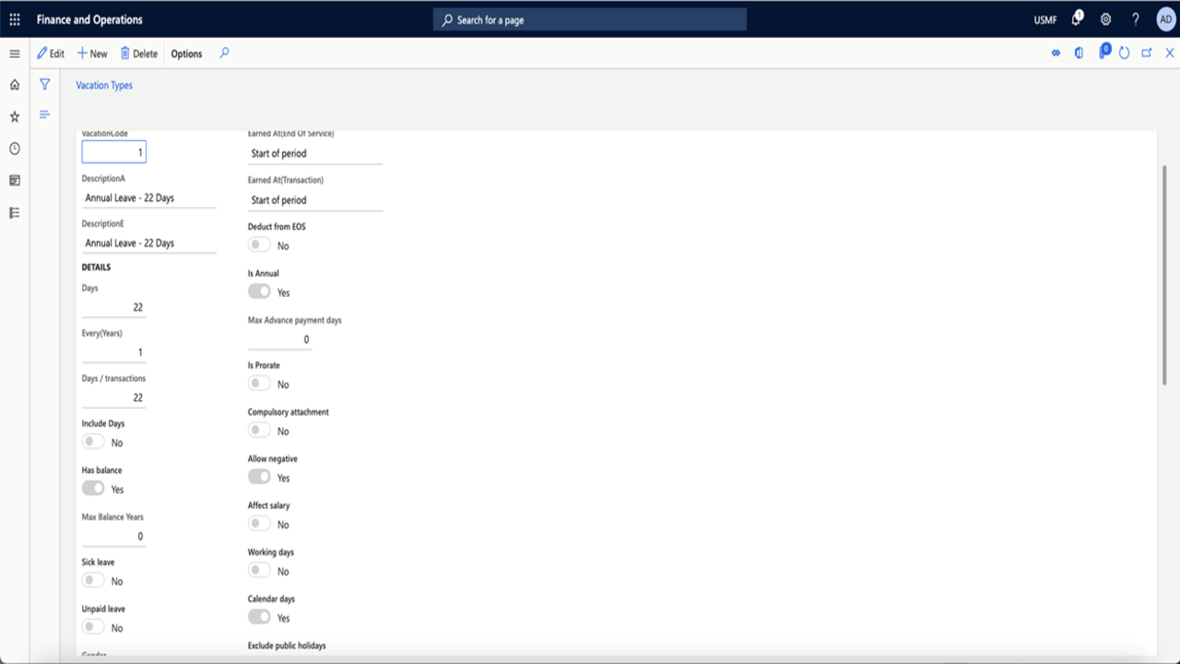Open form in new window icon
This screenshot has width=1180, height=664.
click(x=1147, y=53)
